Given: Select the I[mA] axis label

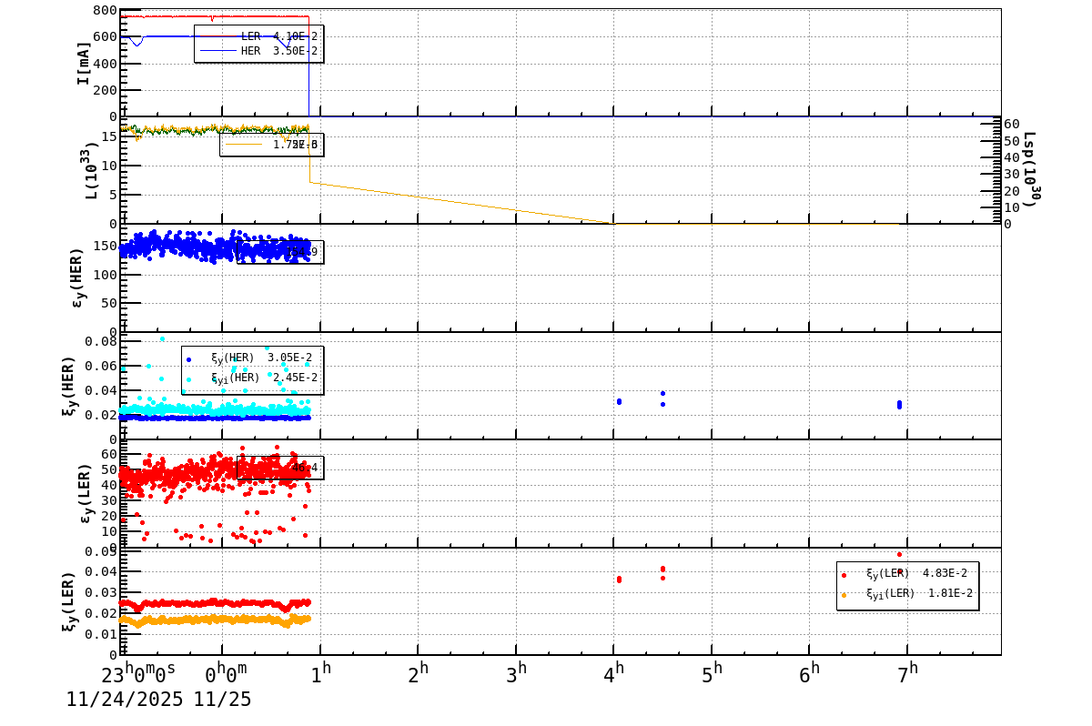Looking at the screenshot, I should click(83, 63).
